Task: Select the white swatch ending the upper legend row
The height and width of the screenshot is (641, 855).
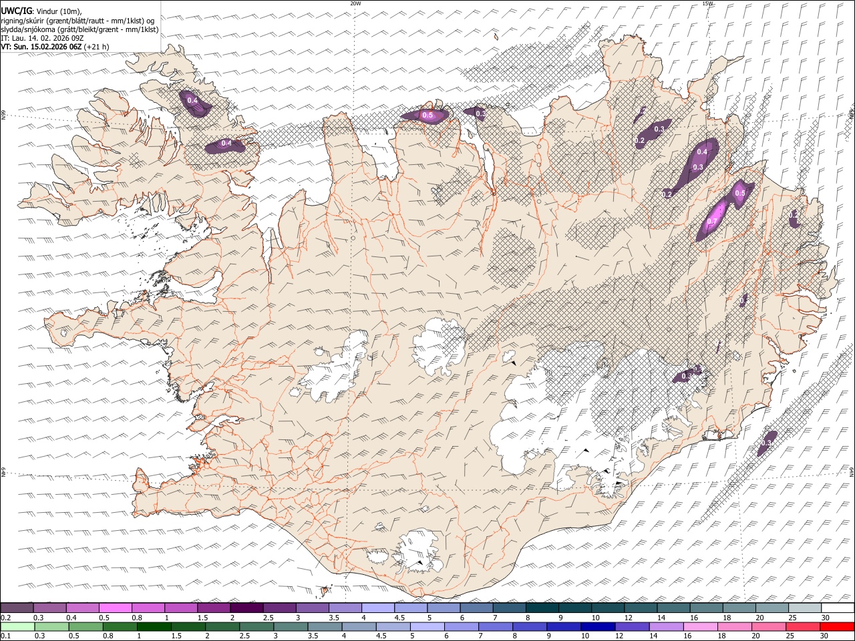Action: point(838,608)
